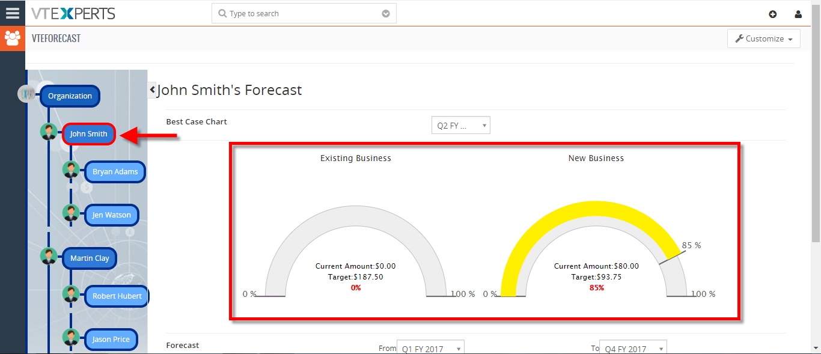The width and height of the screenshot is (821, 354).
Task: Click the Existing Business gauge chart
Action: click(x=356, y=251)
